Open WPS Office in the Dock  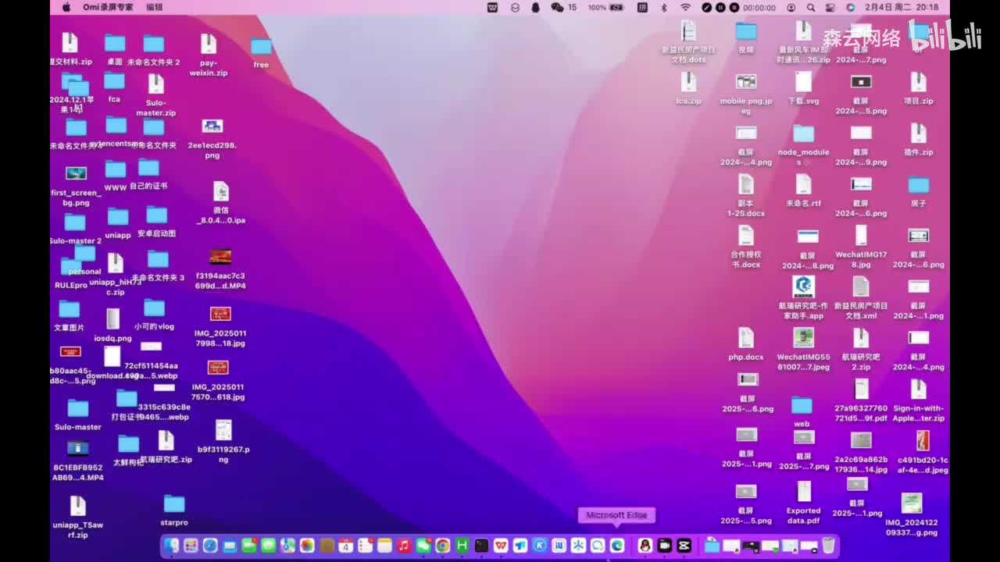coord(501,546)
